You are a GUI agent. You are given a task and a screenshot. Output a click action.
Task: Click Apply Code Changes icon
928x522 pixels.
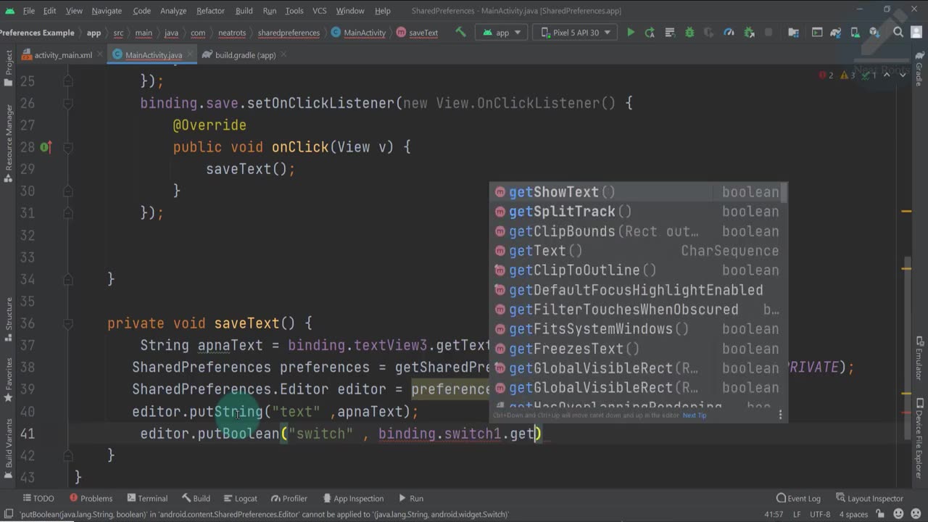670,33
